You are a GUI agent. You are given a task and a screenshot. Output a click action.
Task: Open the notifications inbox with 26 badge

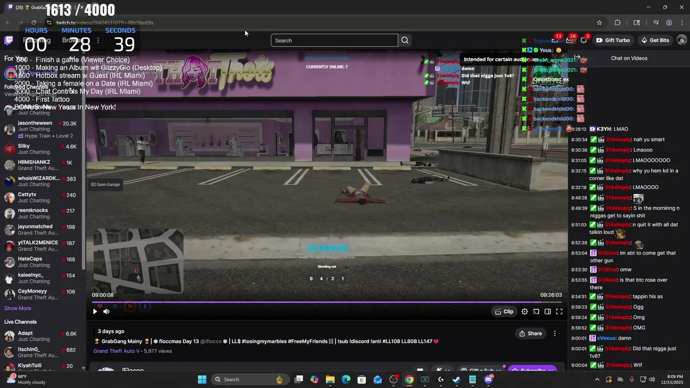pyautogui.click(x=569, y=40)
